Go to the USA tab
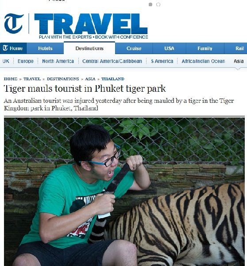 pos(169,48)
